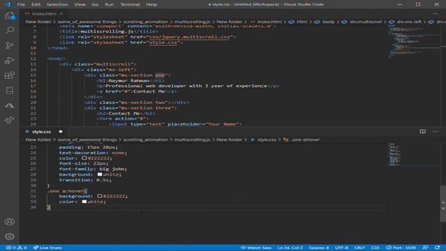The image size is (446, 251).
Task: Open the Go menu
Action: click(95, 4)
